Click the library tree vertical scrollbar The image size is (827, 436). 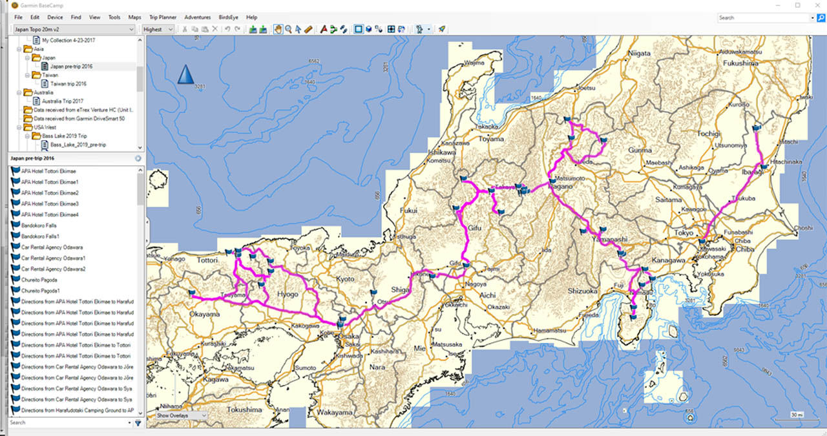140,94
